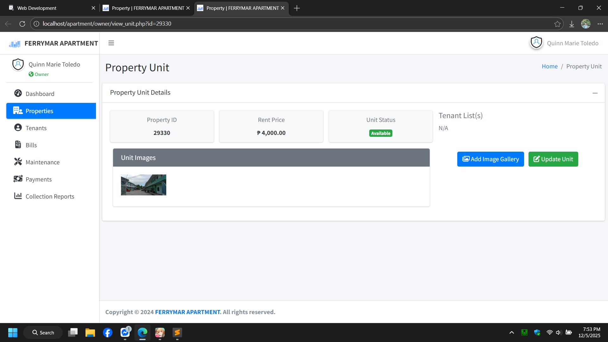Refresh the page in the browser
Image resolution: width=608 pixels, height=342 pixels.
tap(22, 24)
